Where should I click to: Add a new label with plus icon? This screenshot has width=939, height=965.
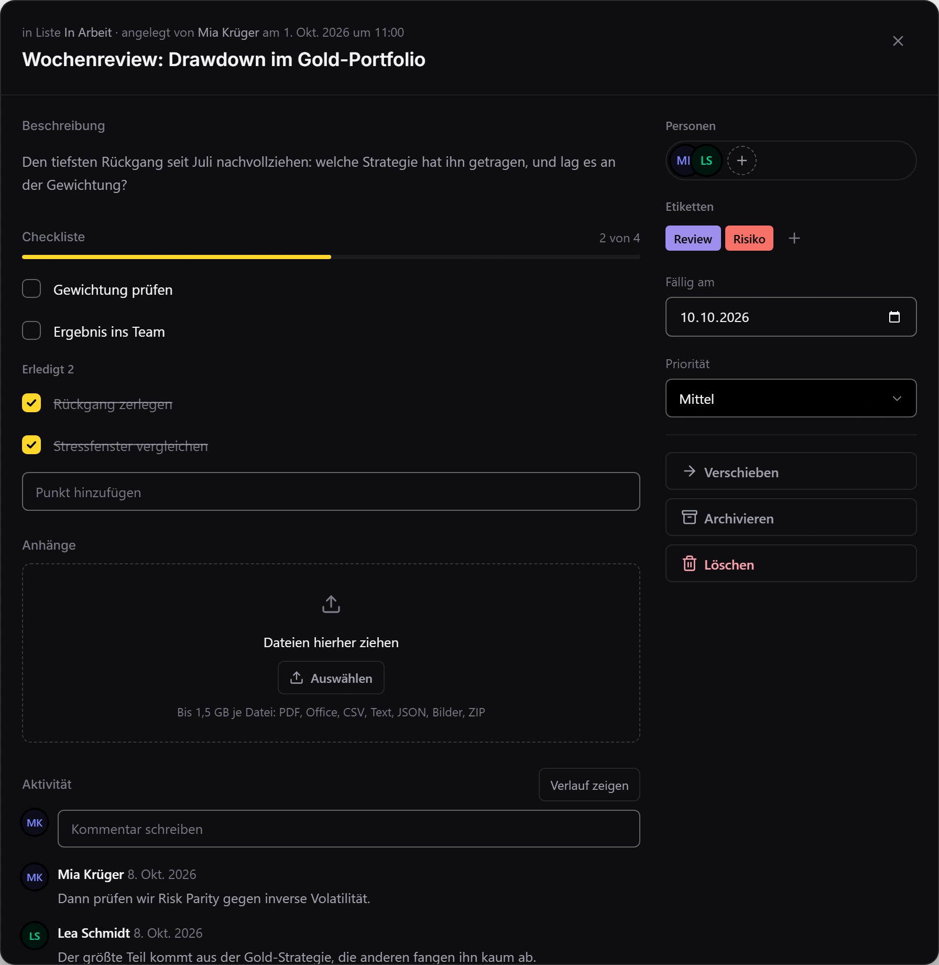tap(794, 239)
